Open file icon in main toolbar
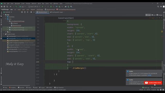The width and height of the screenshot is (165, 93). (x=2, y=6)
